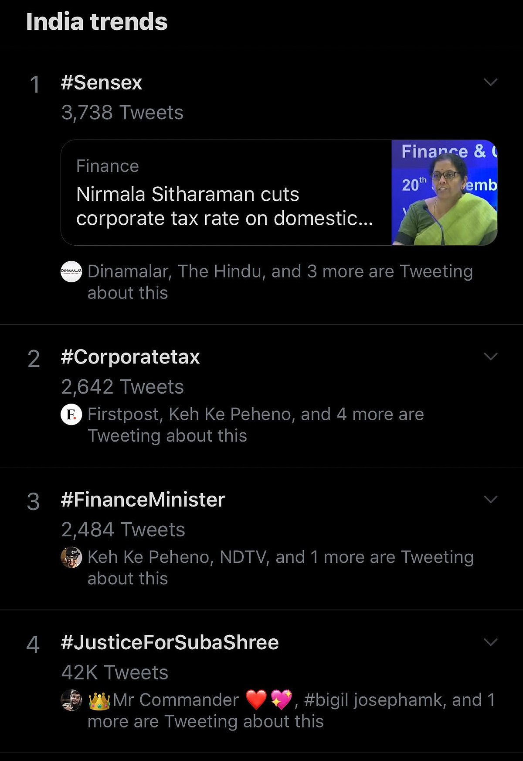Tap the 3,738 Tweets count
This screenshot has width=523, height=761.
click(122, 113)
